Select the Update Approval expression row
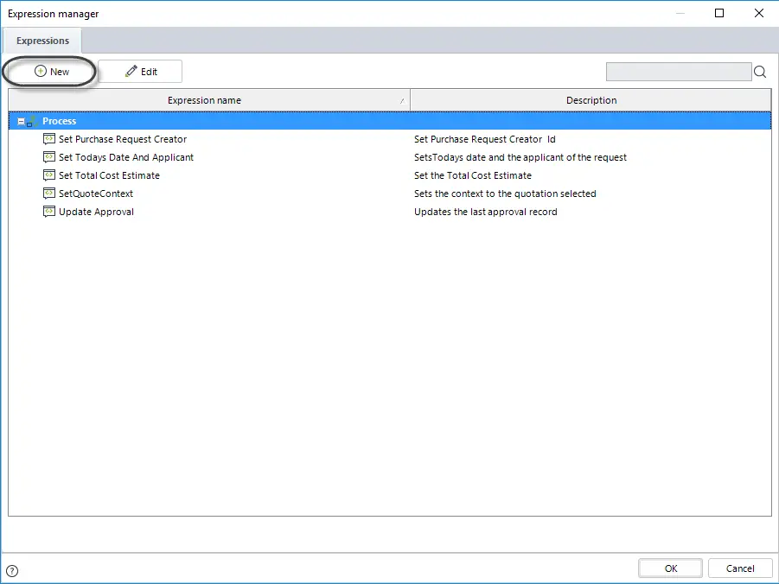Viewport: 779px width, 584px height. 389,212
